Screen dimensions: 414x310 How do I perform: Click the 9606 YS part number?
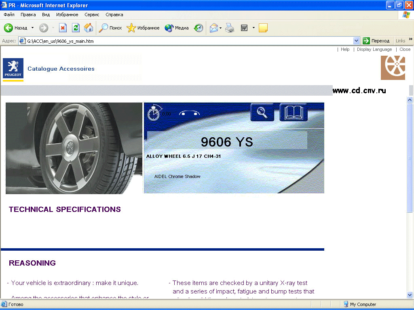click(227, 142)
